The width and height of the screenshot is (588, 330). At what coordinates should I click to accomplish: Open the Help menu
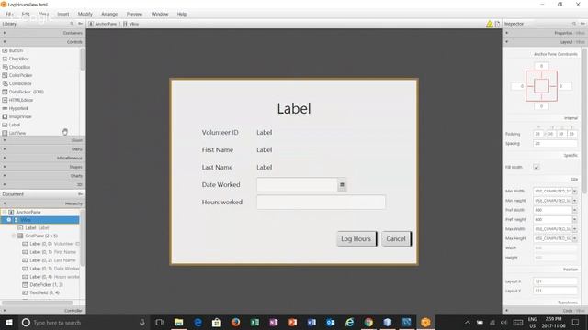tap(182, 14)
